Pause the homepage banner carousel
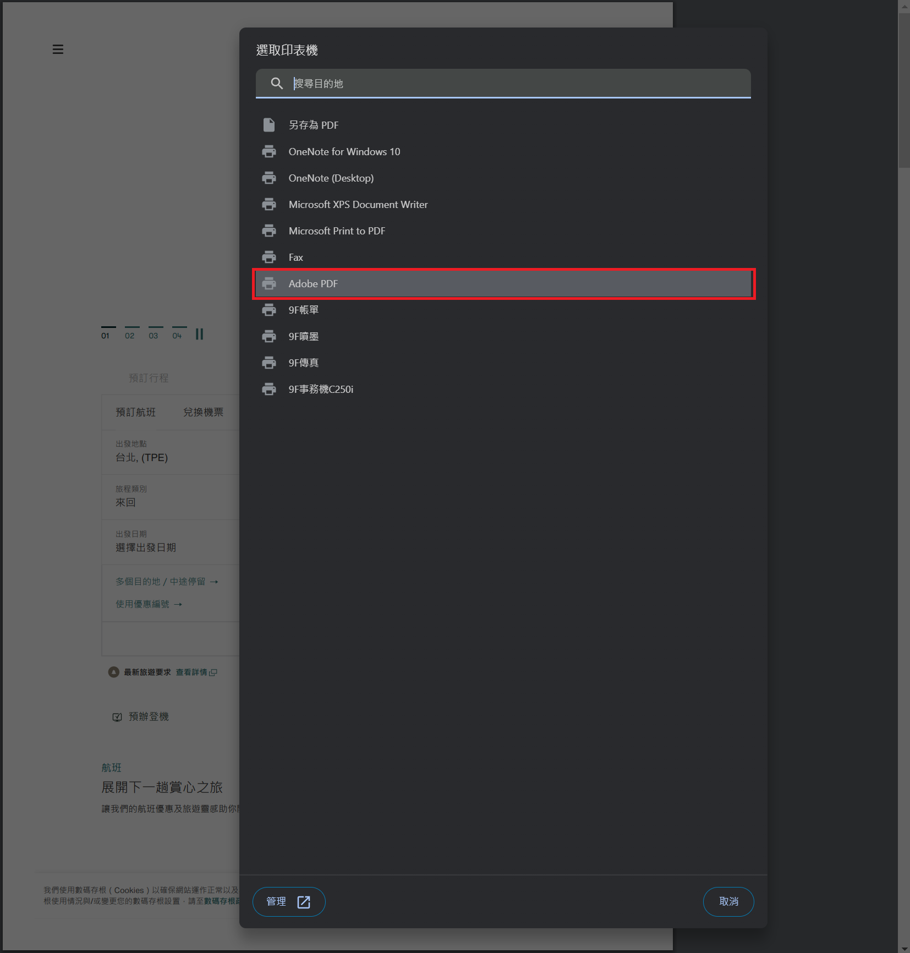 (199, 334)
